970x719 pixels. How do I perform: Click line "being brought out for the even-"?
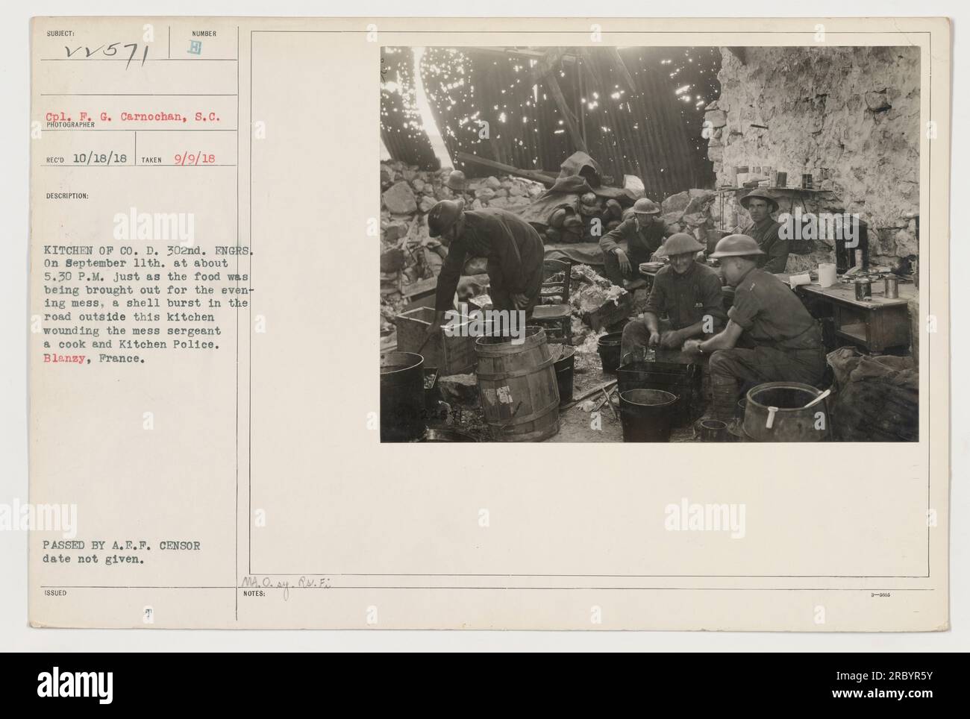tap(150, 291)
